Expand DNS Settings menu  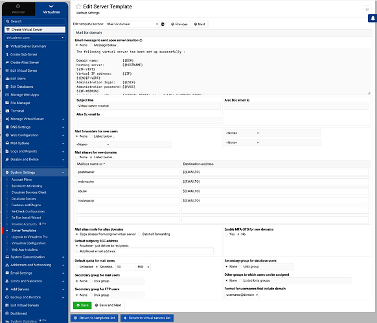[x=35, y=127]
